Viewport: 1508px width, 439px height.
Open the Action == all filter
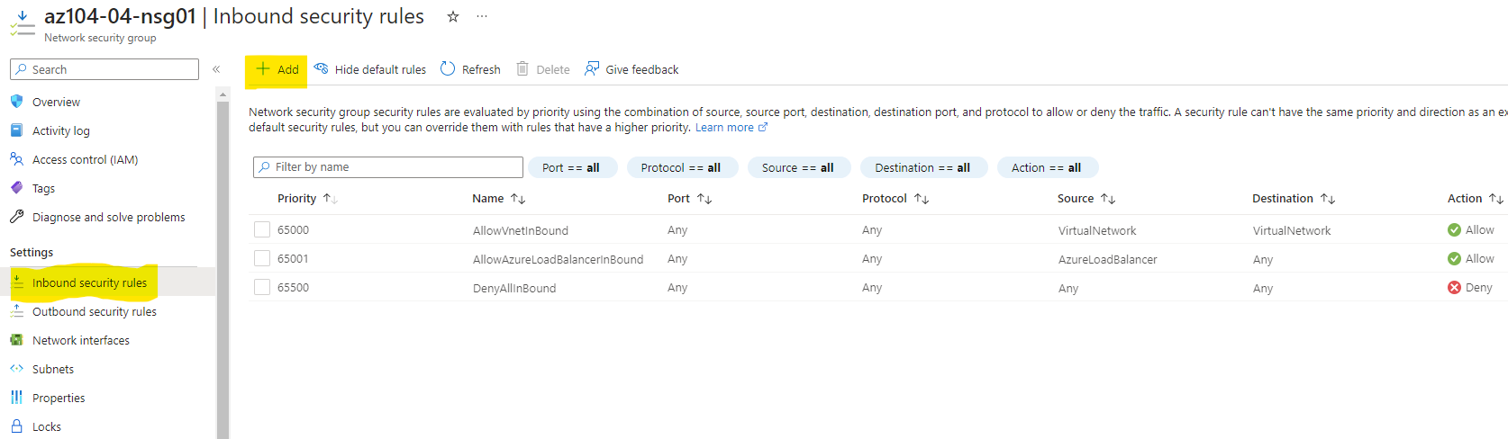click(x=1047, y=167)
